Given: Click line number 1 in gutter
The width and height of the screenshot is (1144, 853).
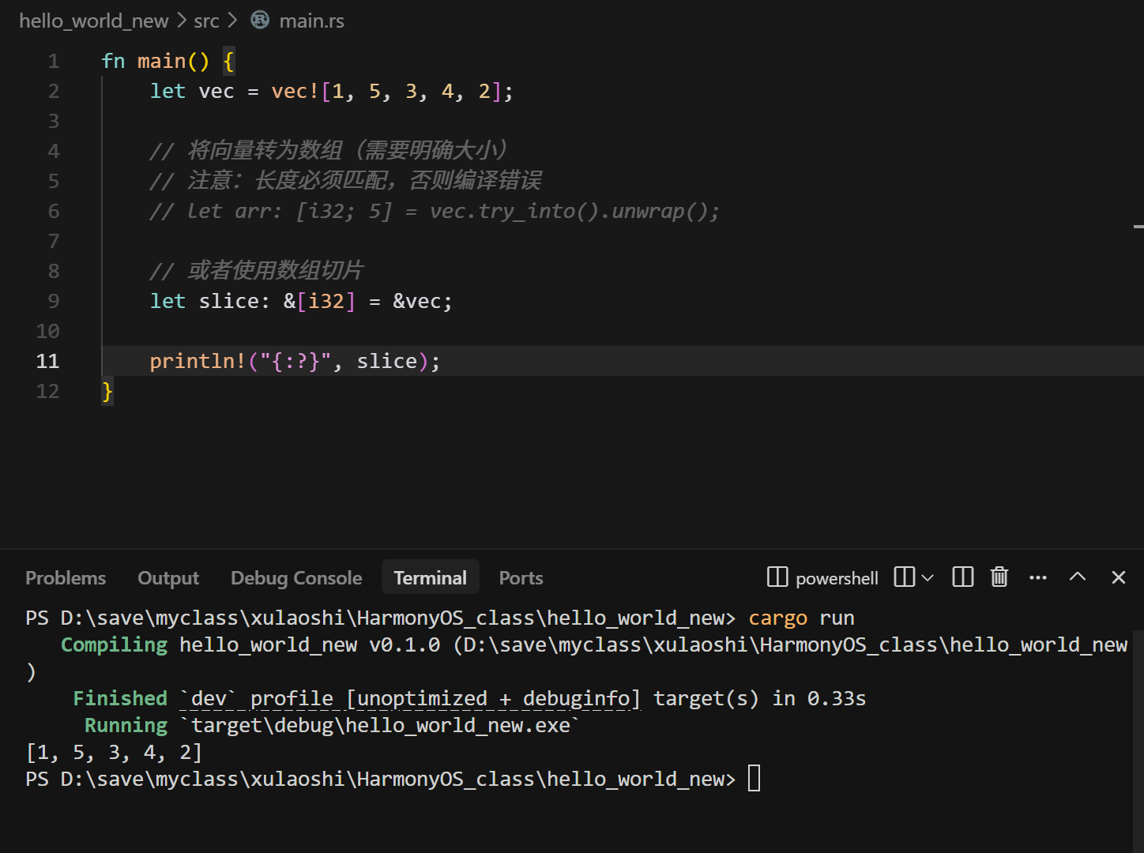Looking at the screenshot, I should coord(54,61).
